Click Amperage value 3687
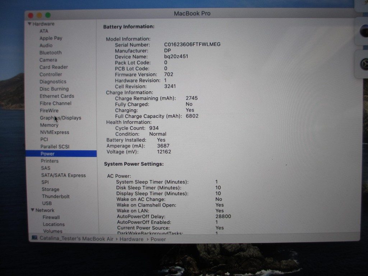This screenshot has height=276, width=368. coord(163,146)
